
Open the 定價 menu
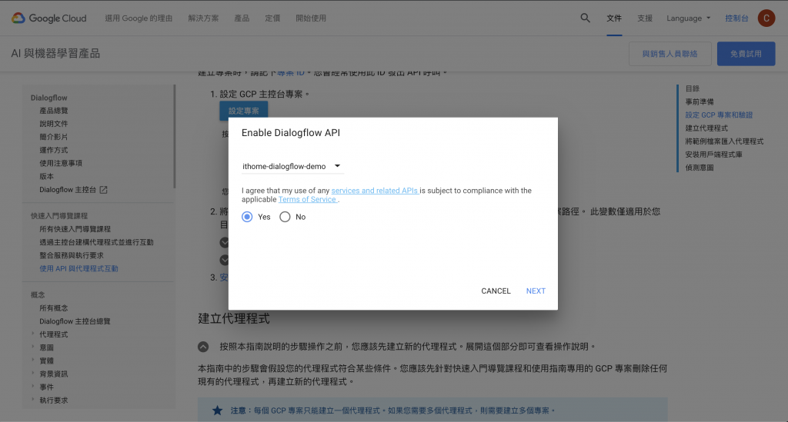tap(272, 18)
